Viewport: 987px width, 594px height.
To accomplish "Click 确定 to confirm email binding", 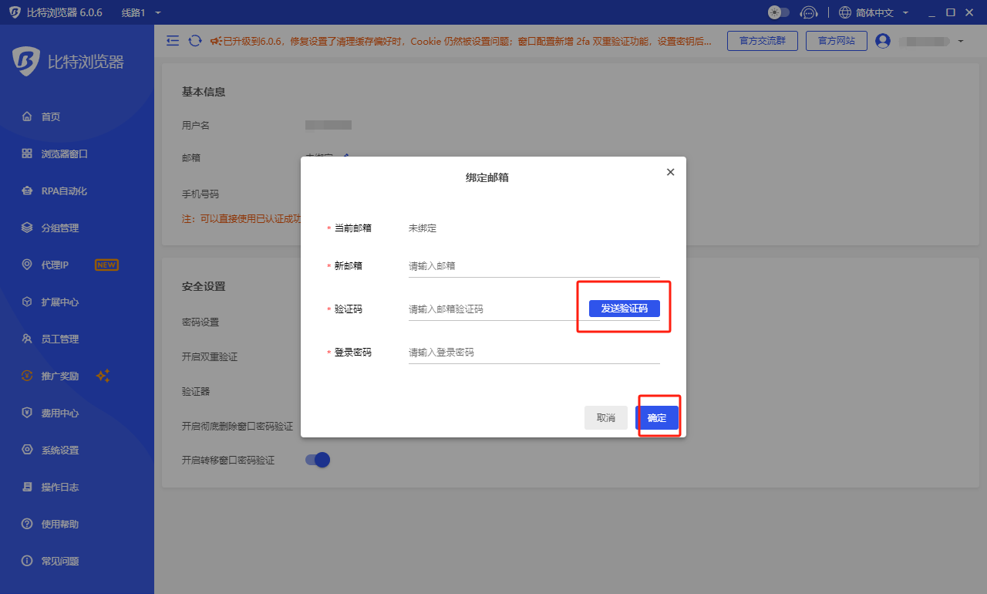I will [657, 418].
